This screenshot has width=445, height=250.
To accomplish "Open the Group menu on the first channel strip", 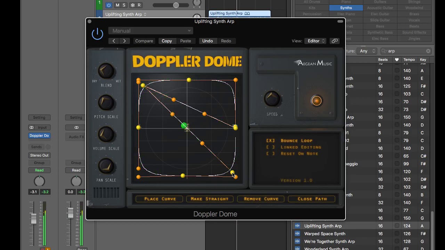I will coord(39,163).
